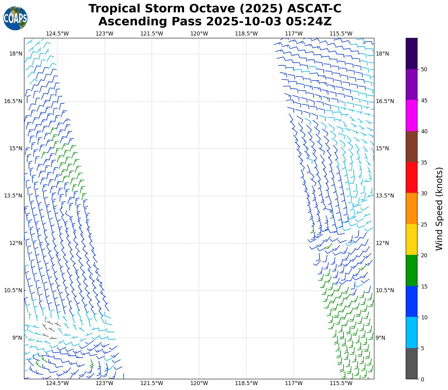
Task: Click the 50 tick label on the colorbar
Action: coord(424,69)
